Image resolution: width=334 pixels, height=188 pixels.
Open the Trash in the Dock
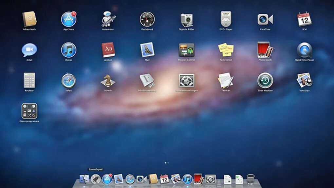(x=250, y=179)
